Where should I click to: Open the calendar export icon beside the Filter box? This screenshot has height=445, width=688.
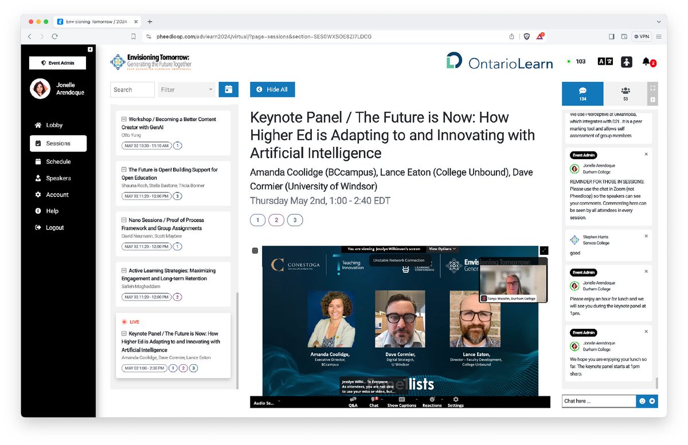pos(229,89)
